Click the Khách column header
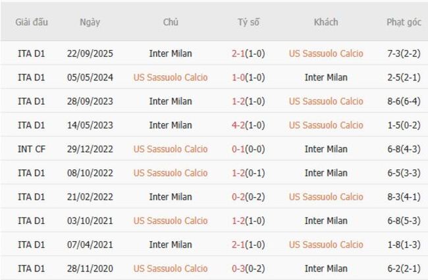 click(x=326, y=22)
